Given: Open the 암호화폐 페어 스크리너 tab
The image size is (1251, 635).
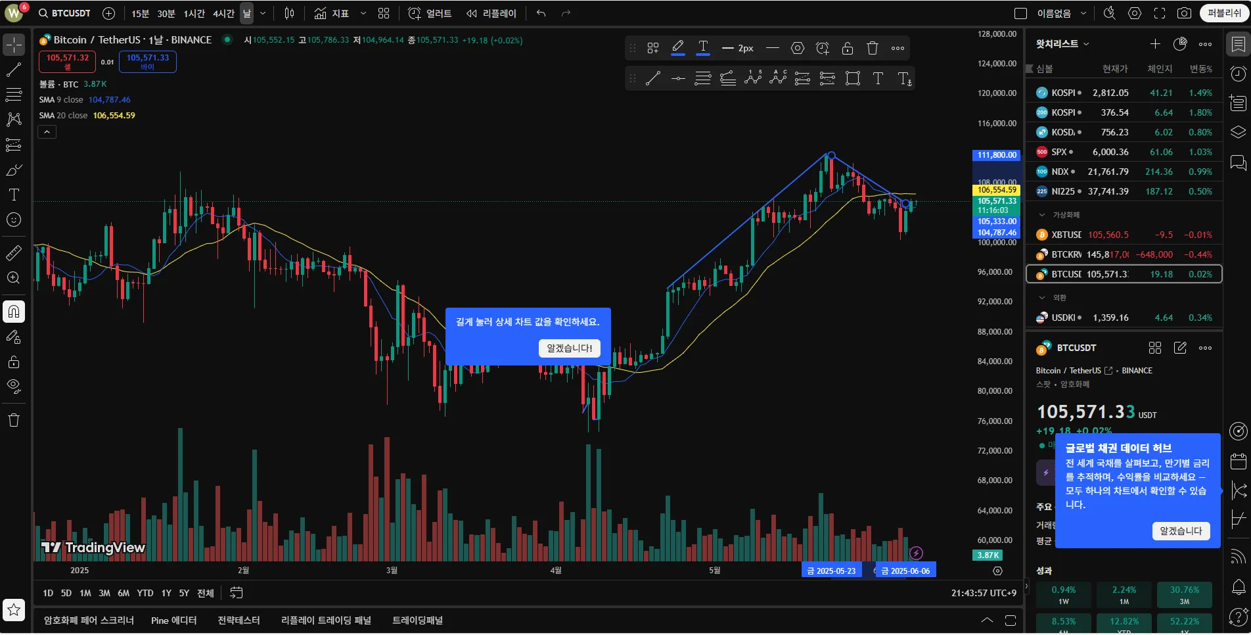Looking at the screenshot, I should coord(89,621).
